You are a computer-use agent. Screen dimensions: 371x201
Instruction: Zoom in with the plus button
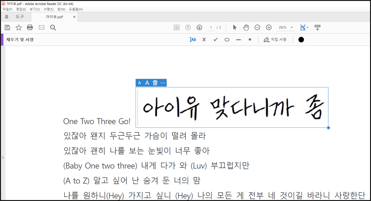pos(269,28)
